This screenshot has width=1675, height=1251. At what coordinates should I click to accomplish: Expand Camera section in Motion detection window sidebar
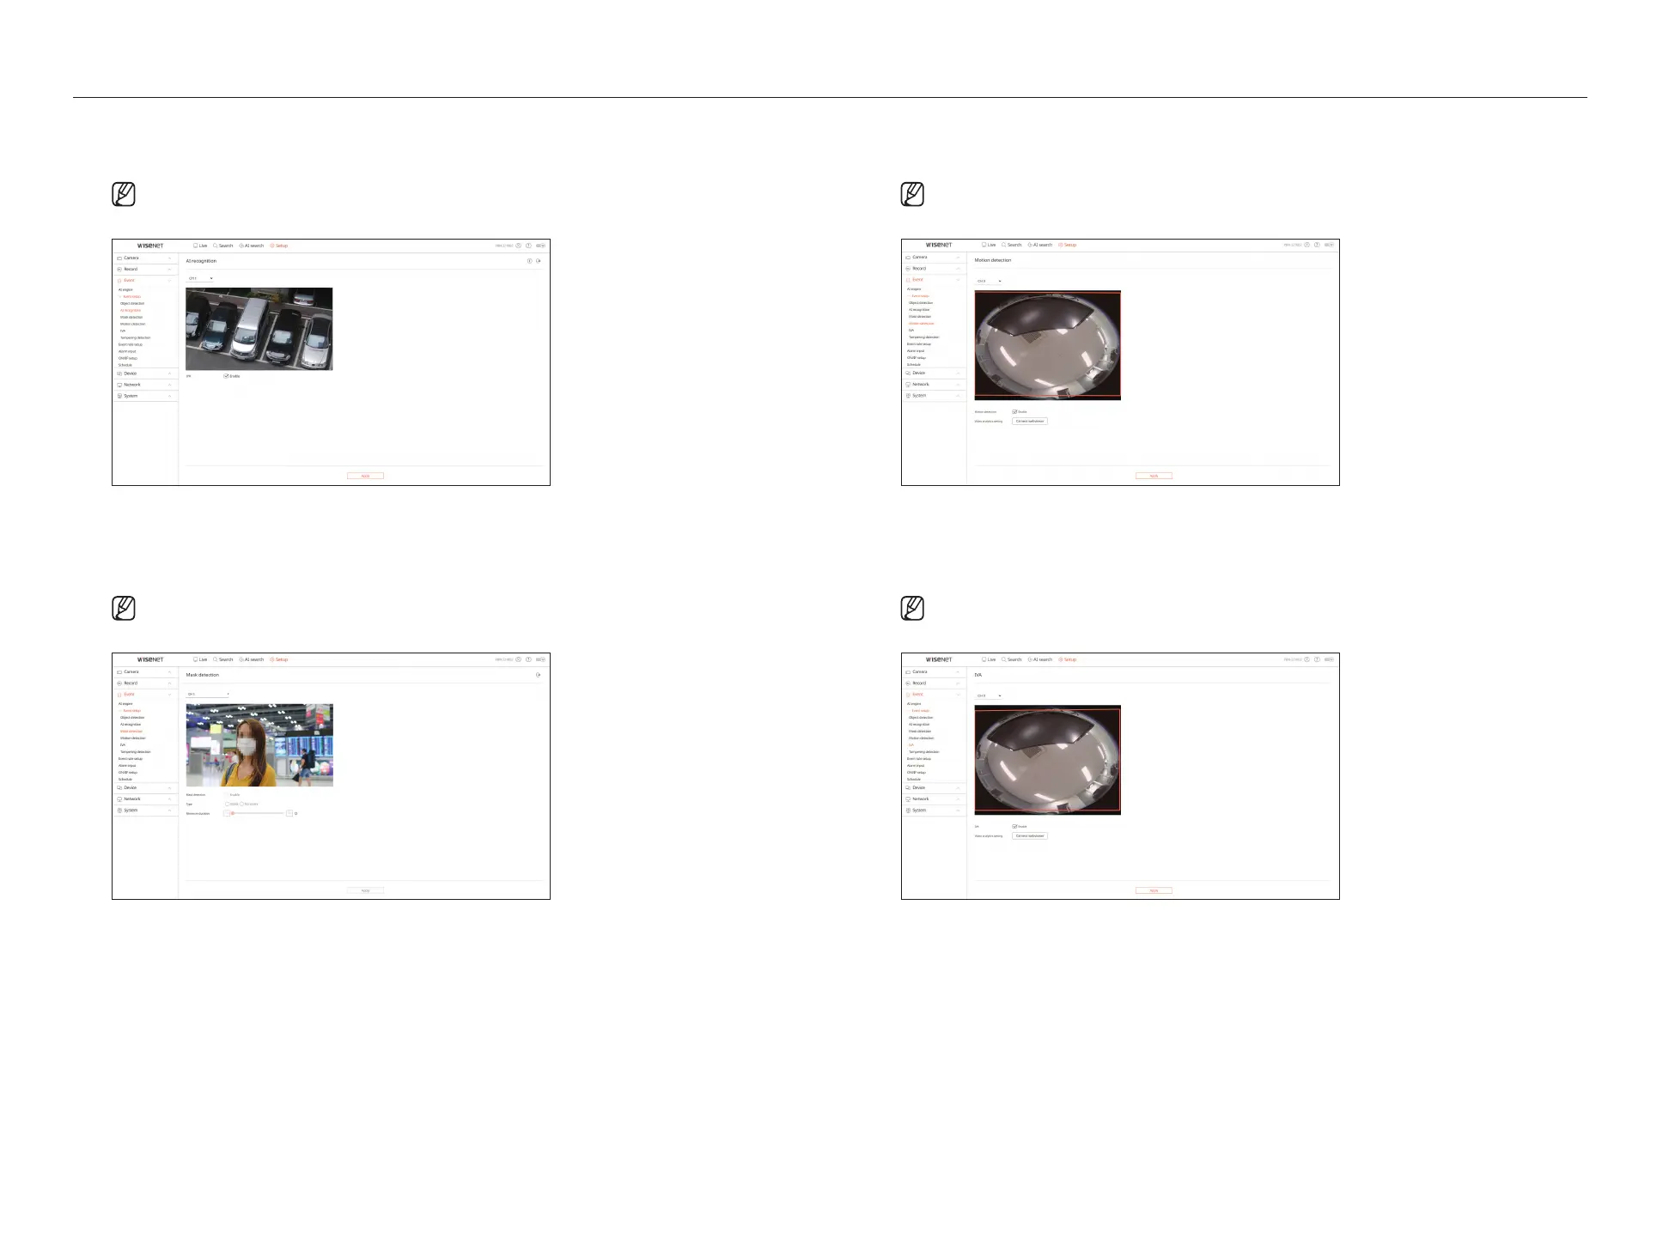(x=933, y=257)
